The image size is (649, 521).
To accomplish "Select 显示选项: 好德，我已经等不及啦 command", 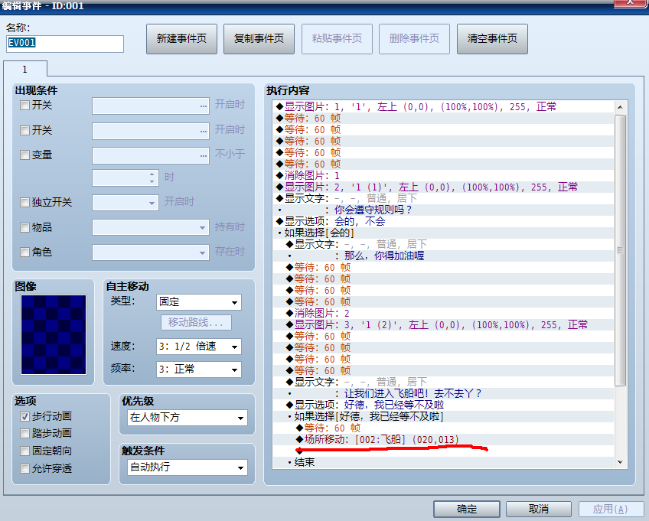I will (444, 405).
